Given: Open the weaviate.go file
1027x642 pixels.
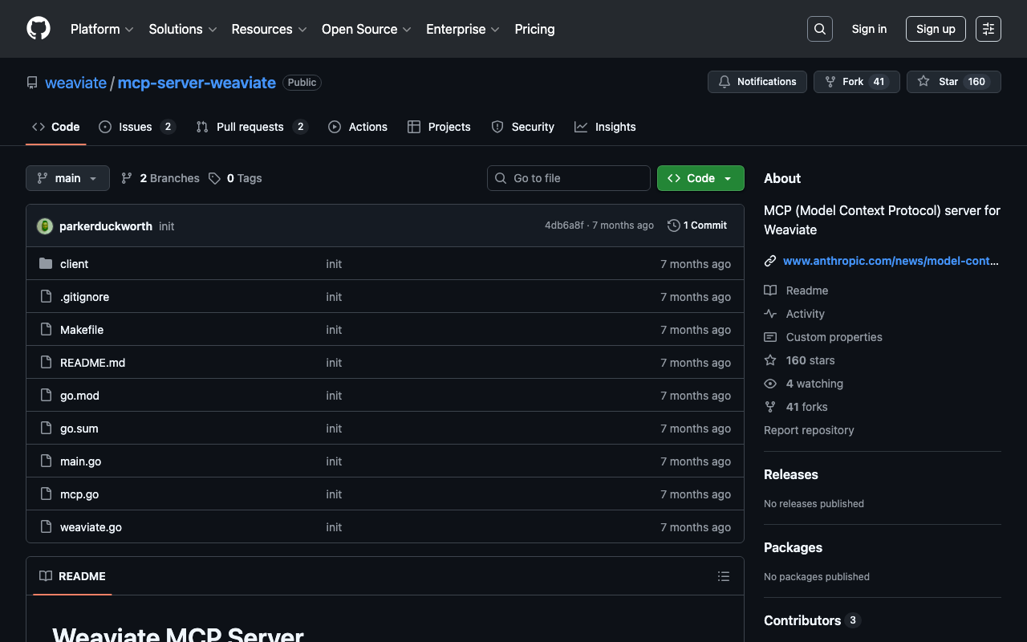Looking at the screenshot, I should click(91, 527).
